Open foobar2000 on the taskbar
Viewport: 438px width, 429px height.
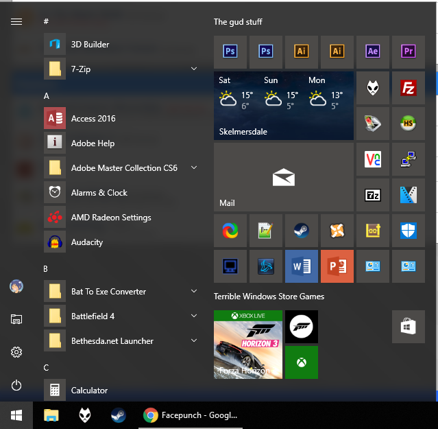click(85, 415)
